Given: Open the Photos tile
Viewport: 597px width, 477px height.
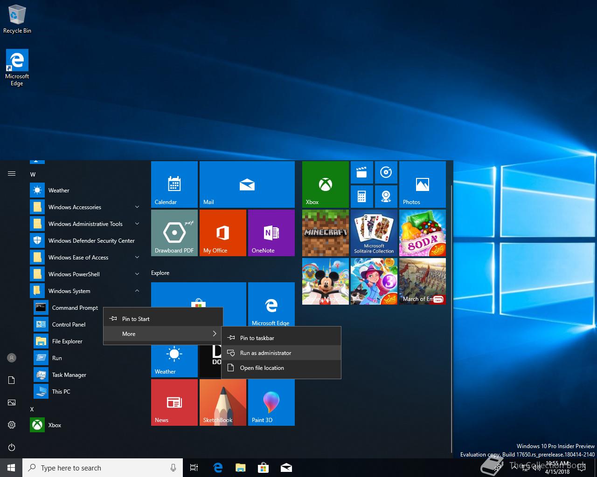Looking at the screenshot, I should click(423, 184).
